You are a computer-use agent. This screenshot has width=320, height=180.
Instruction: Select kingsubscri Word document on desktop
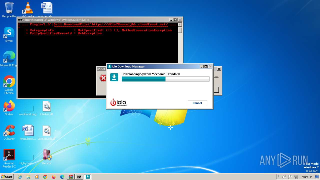28,132
